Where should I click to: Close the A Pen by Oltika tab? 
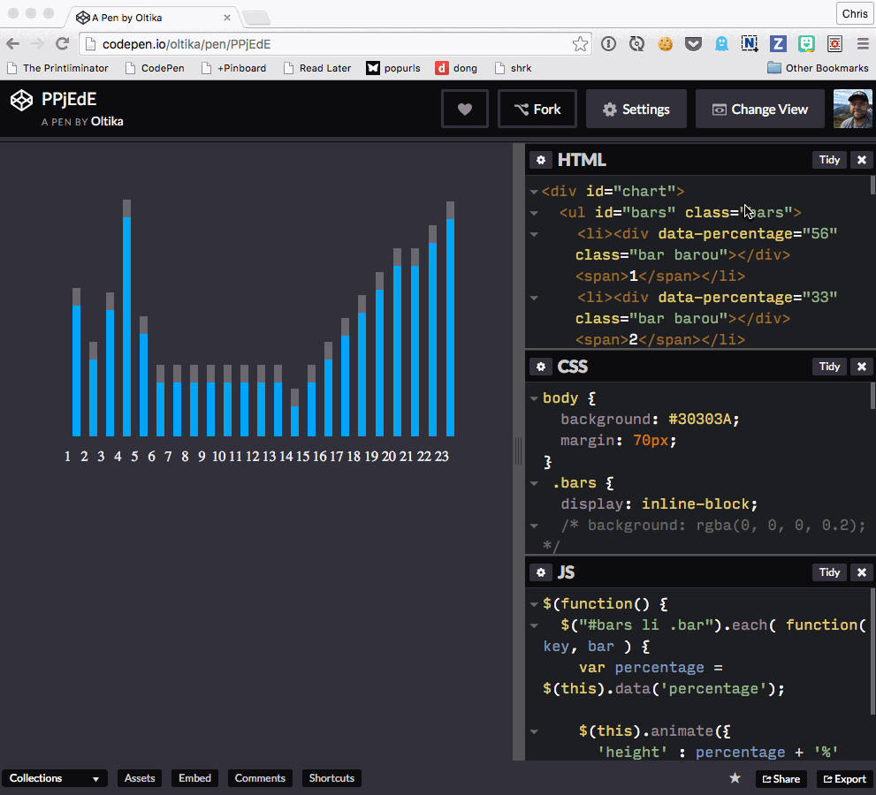pos(227,18)
